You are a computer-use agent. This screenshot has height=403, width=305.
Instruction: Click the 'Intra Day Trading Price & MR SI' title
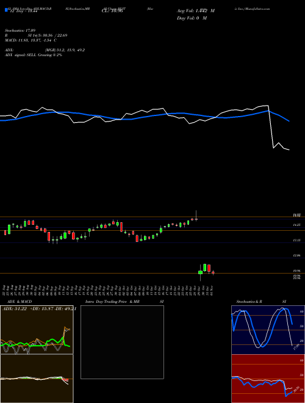point(124,302)
